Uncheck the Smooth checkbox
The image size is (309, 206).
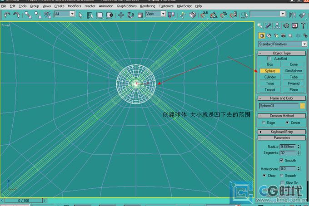[x=282, y=160]
